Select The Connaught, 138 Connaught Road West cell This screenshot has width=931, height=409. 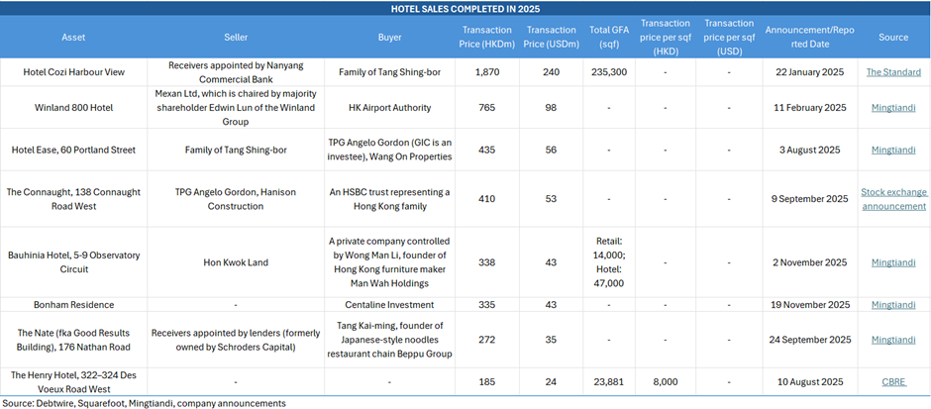click(x=73, y=199)
